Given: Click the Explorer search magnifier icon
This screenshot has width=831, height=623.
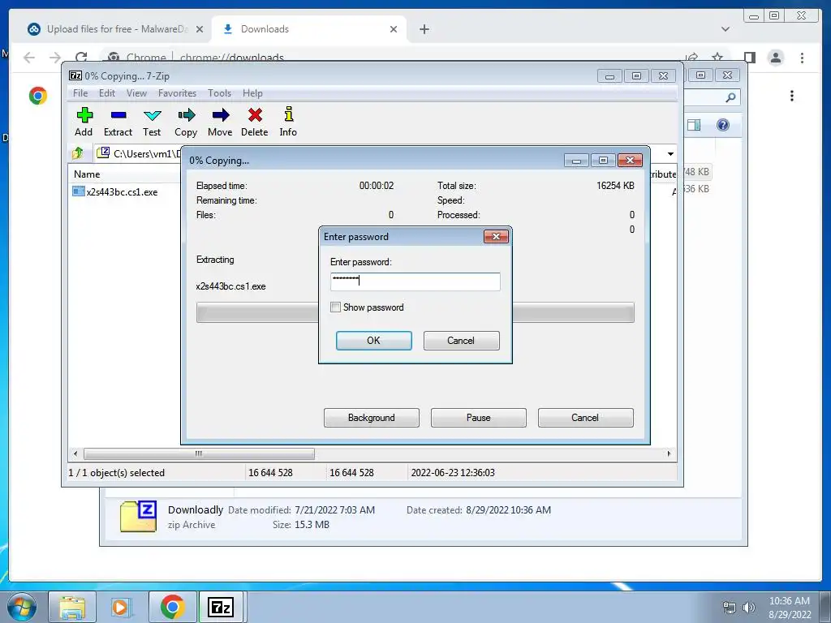Looking at the screenshot, I should [x=730, y=97].
